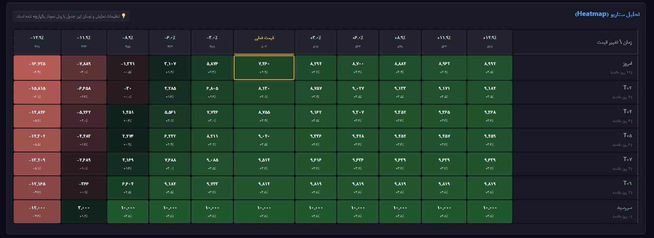
Task: Select the cell ۸,۸۸۴
Action: (x=400, y=67)
